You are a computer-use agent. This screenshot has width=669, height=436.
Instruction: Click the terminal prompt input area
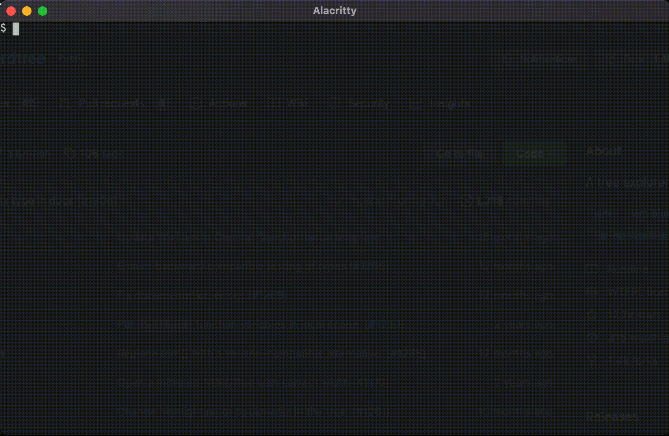click(16, 29)
